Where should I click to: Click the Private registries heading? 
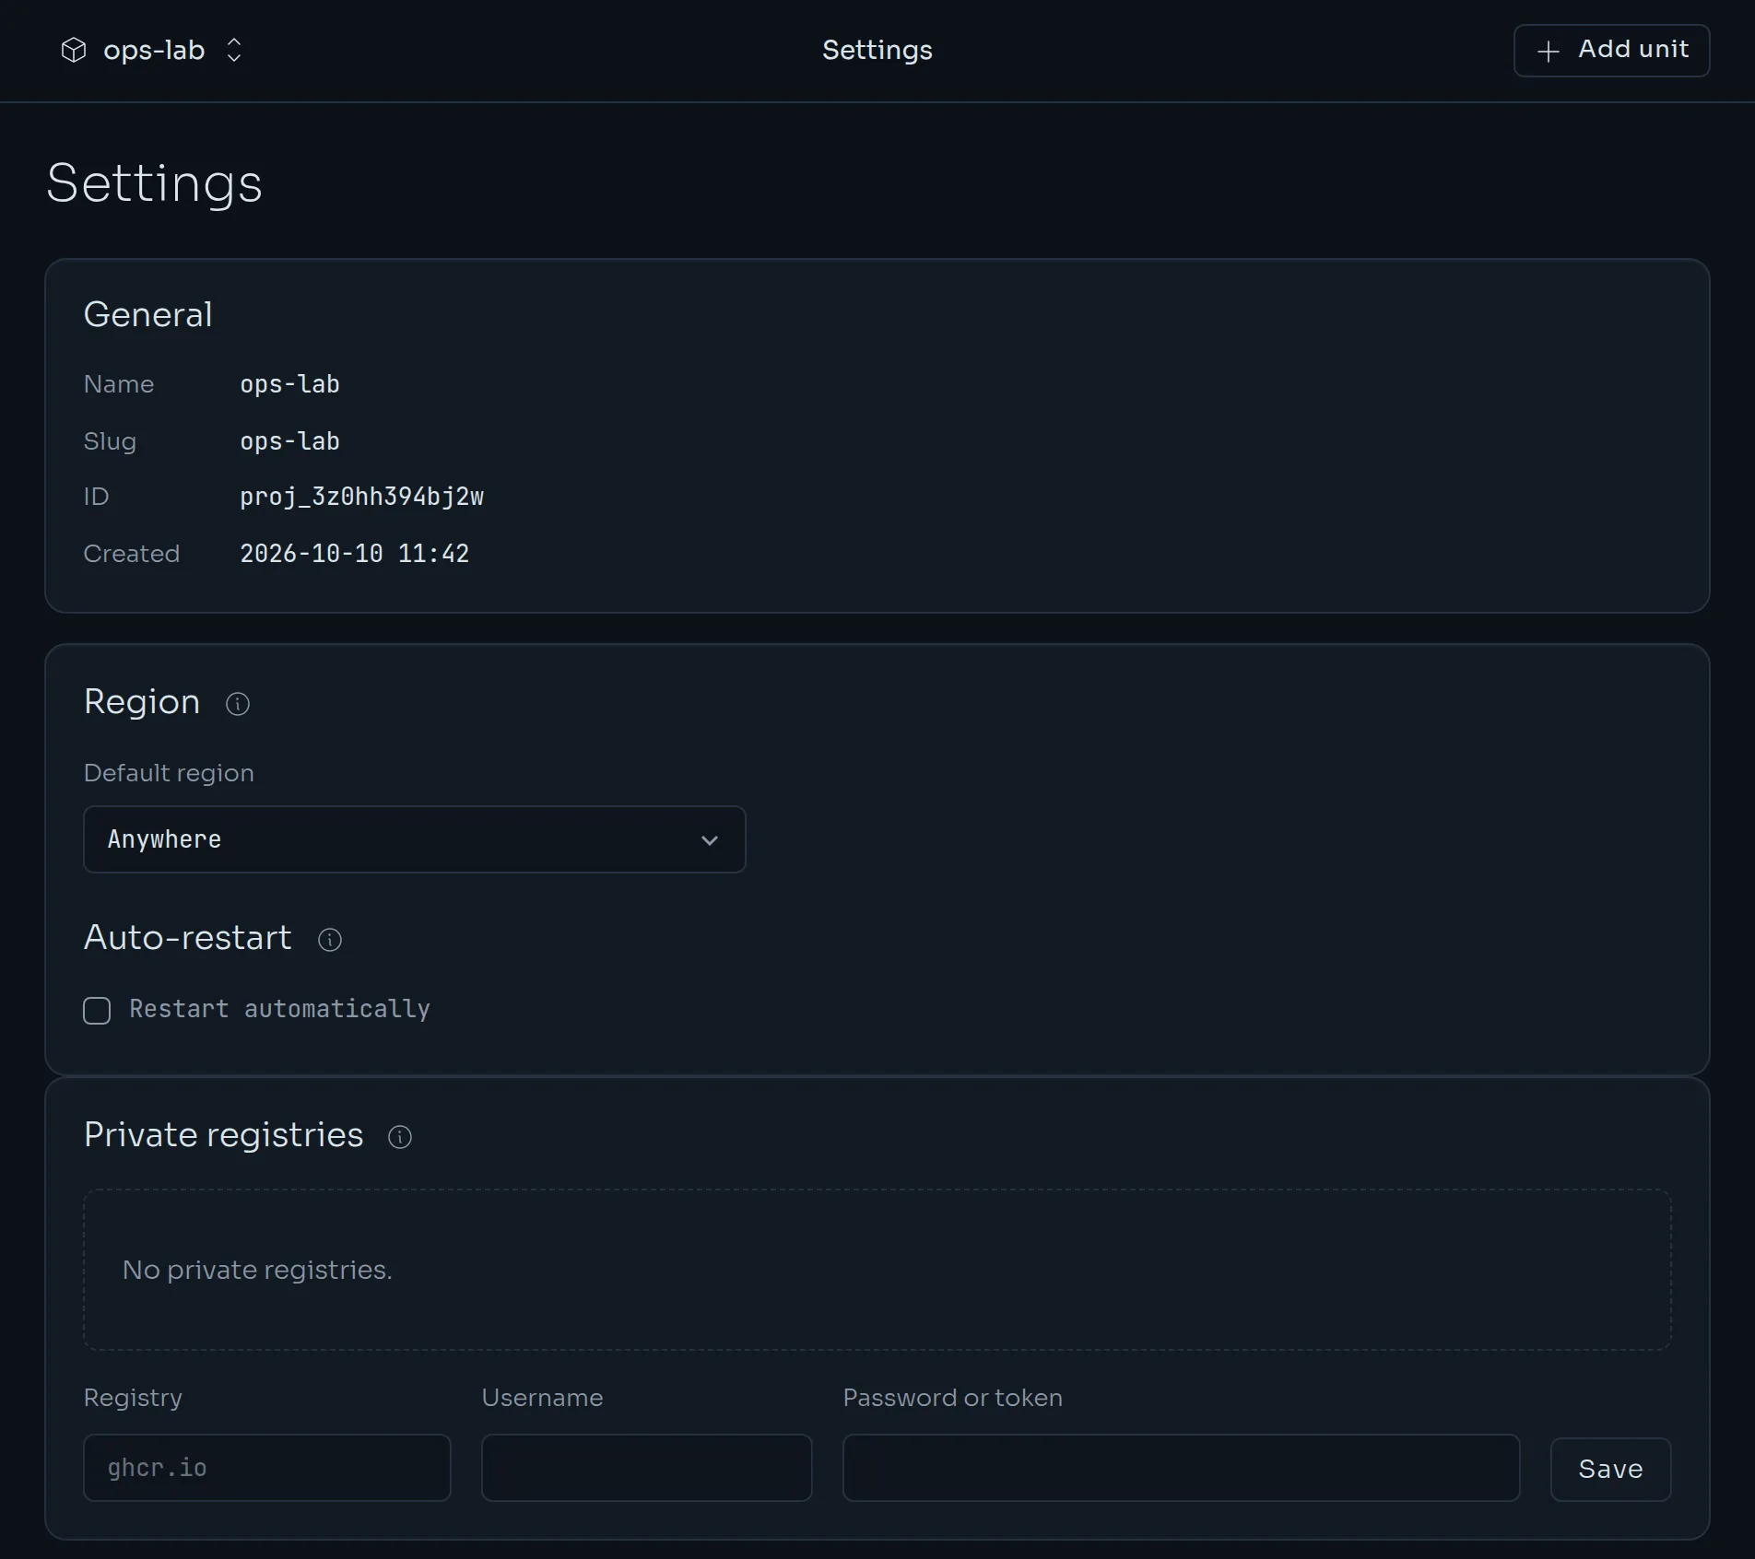(x=224, y=1135)
